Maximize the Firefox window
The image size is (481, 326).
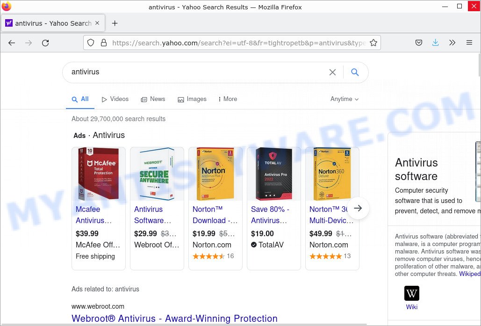click(459, 7)
